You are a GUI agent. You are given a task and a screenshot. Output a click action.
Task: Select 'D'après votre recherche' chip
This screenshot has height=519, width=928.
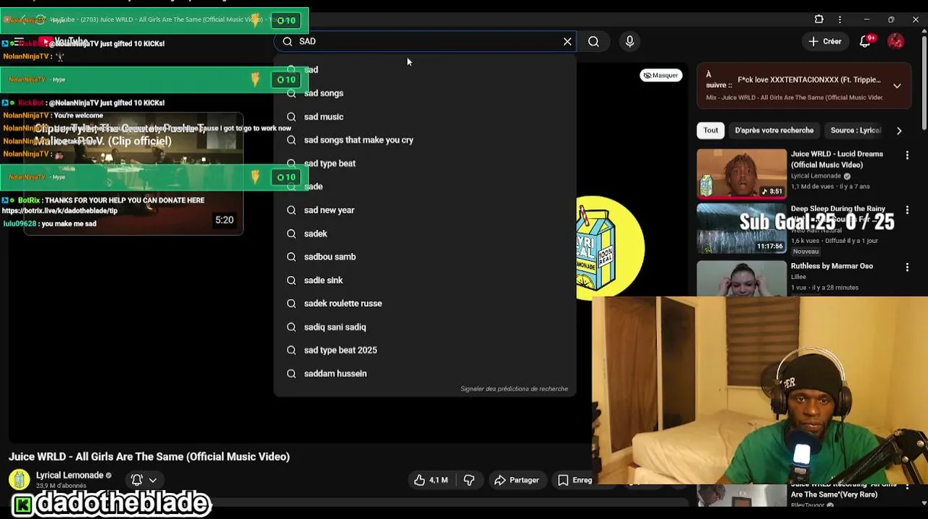click(x=774, y=130)
